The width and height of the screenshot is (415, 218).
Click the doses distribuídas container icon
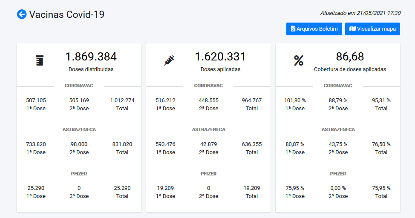[40, 60]
